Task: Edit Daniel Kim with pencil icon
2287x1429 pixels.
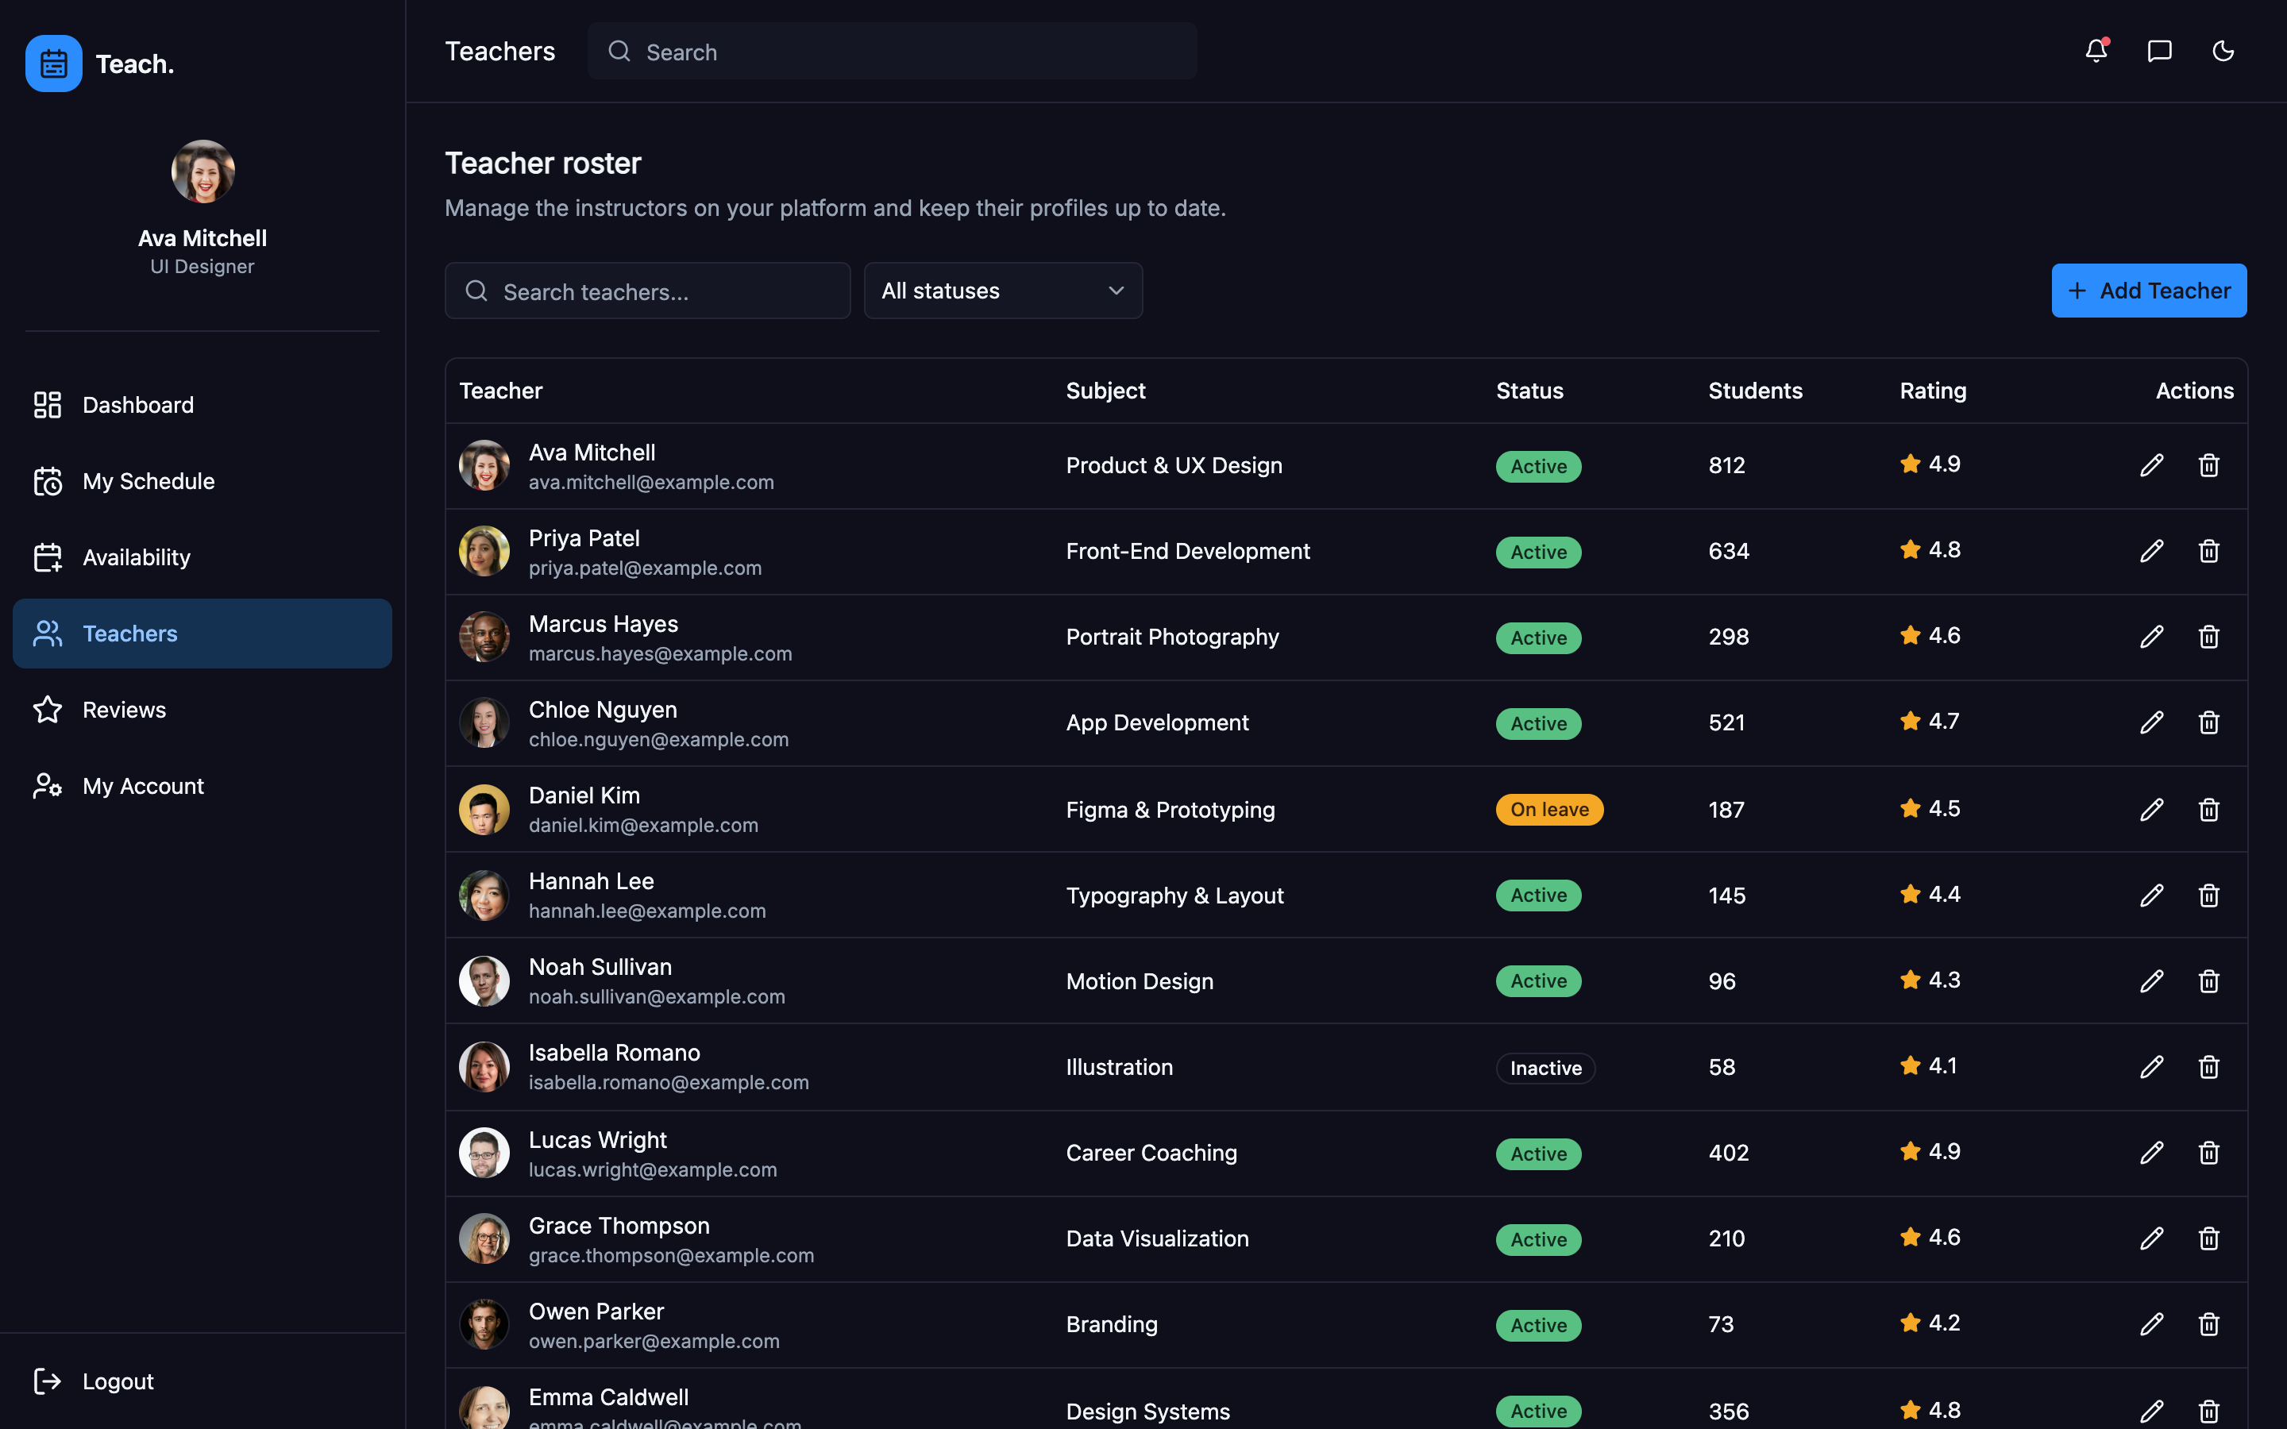Action: pyautogui.click(x=2152, y=810)
